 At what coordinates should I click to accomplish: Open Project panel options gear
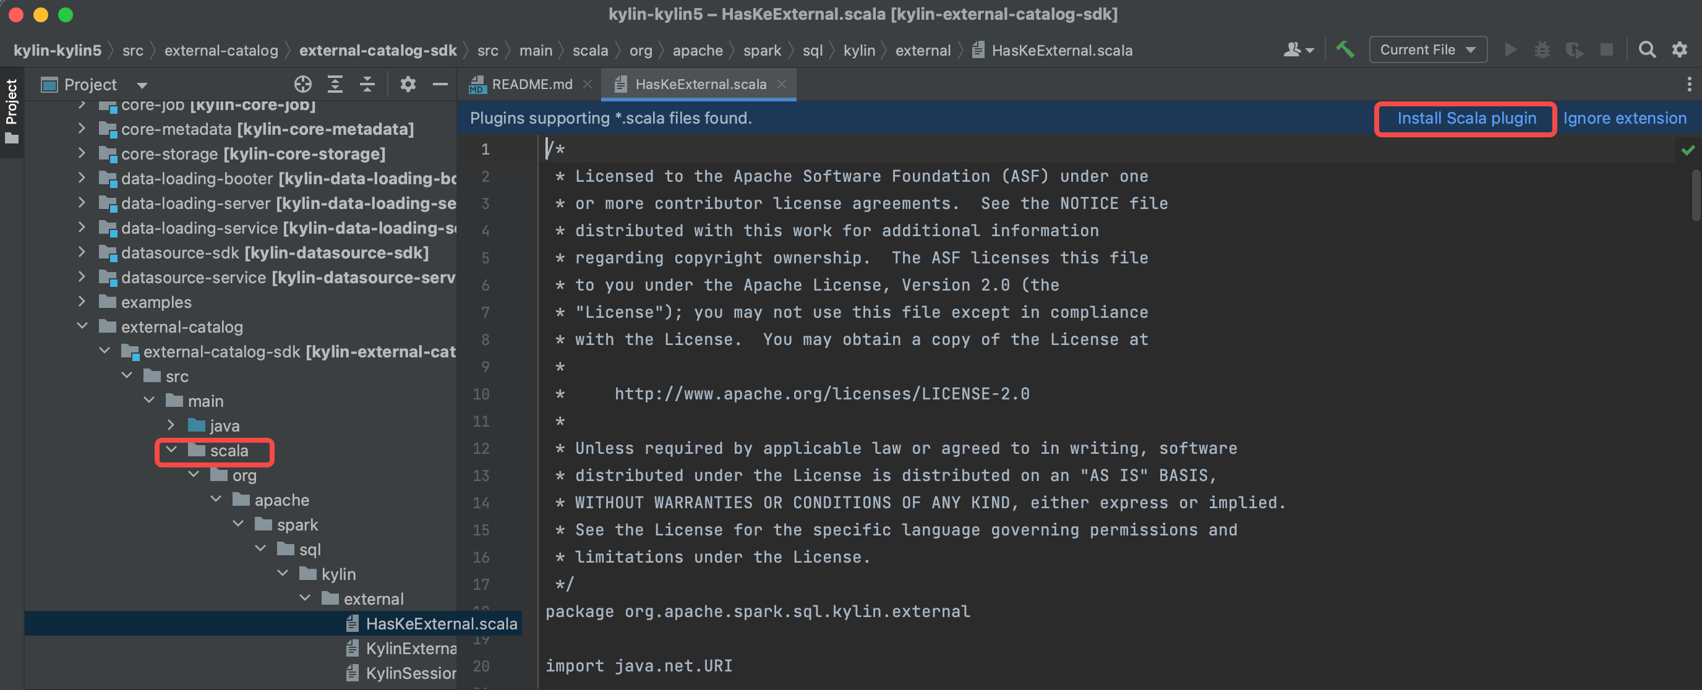coord(408,84)
